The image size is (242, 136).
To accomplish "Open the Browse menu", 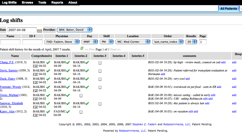I will (28, 3).
